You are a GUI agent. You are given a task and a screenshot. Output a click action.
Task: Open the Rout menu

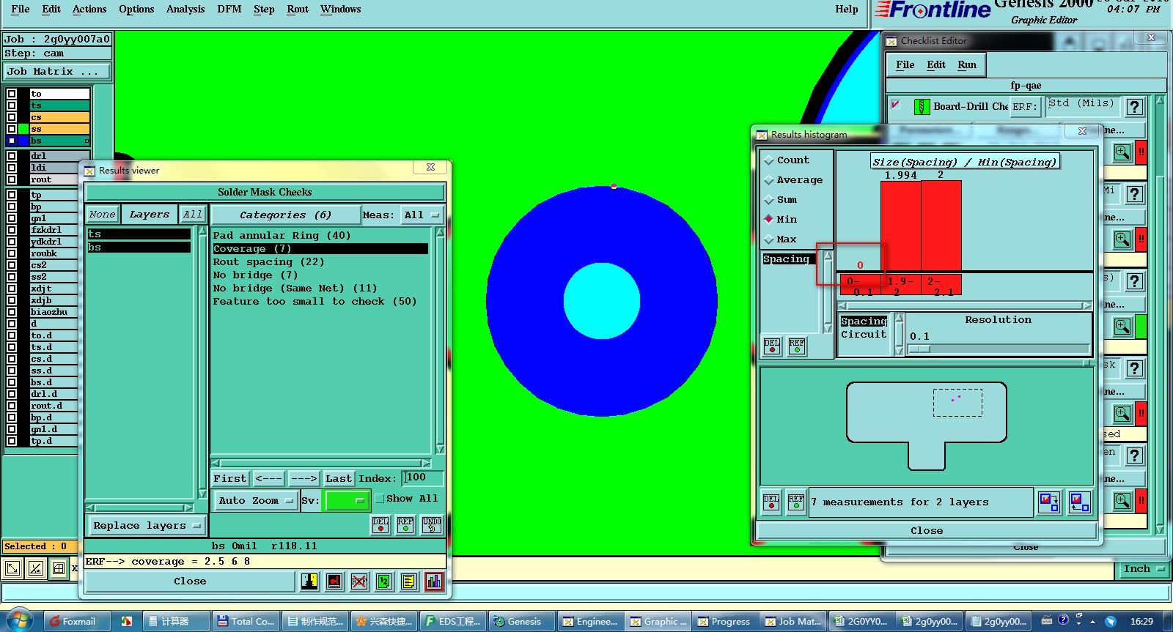[x=298, y=10]
